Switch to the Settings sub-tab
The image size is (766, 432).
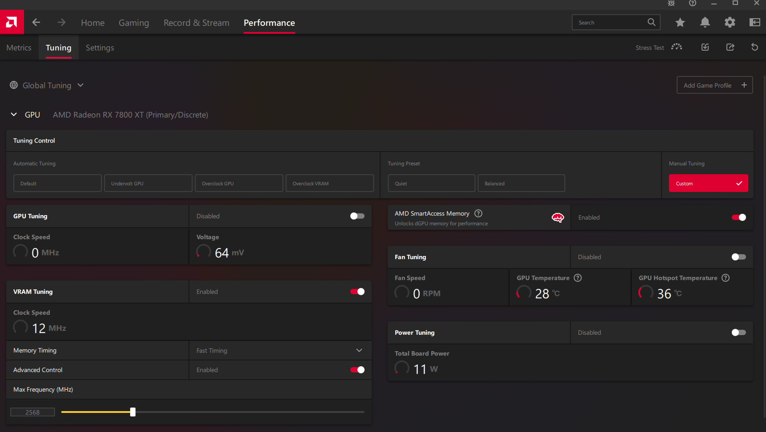tap(100, 48)
